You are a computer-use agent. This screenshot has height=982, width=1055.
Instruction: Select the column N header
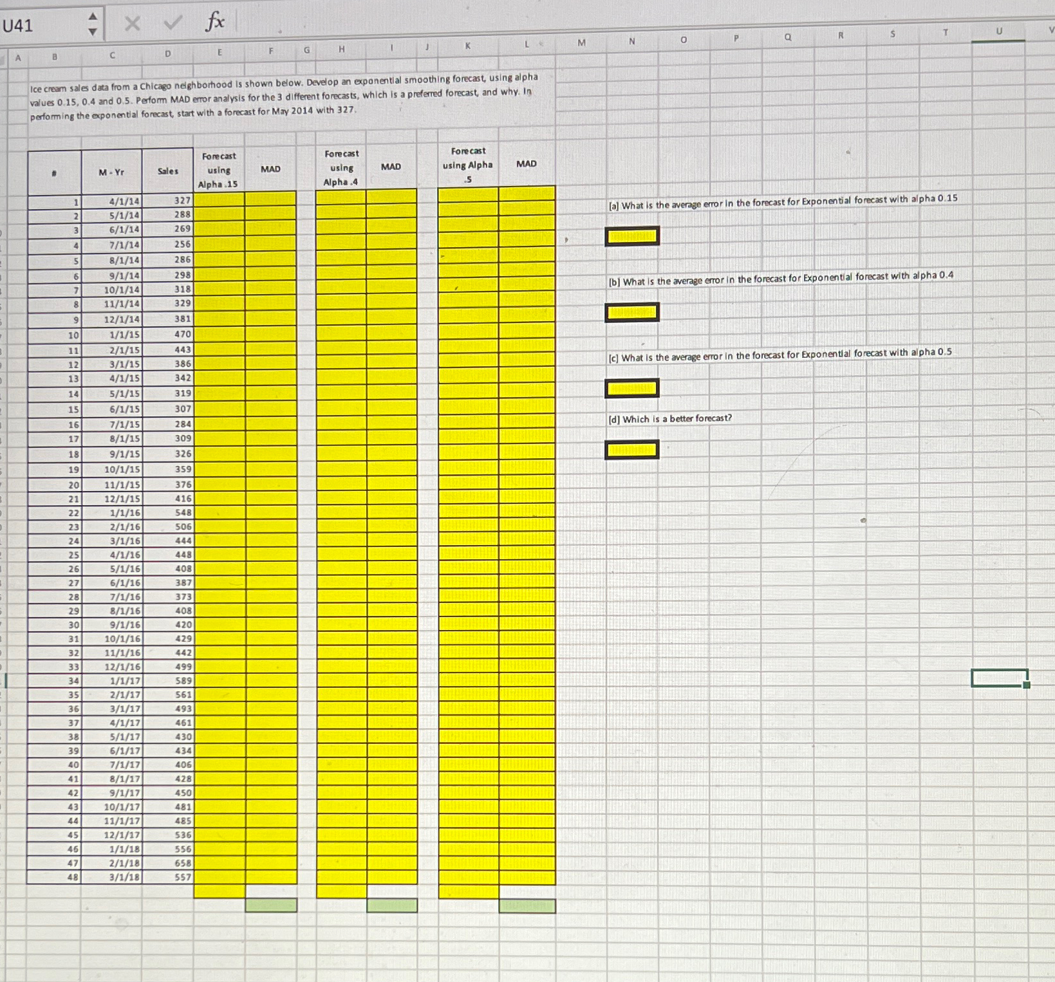[x=631, y=41]
